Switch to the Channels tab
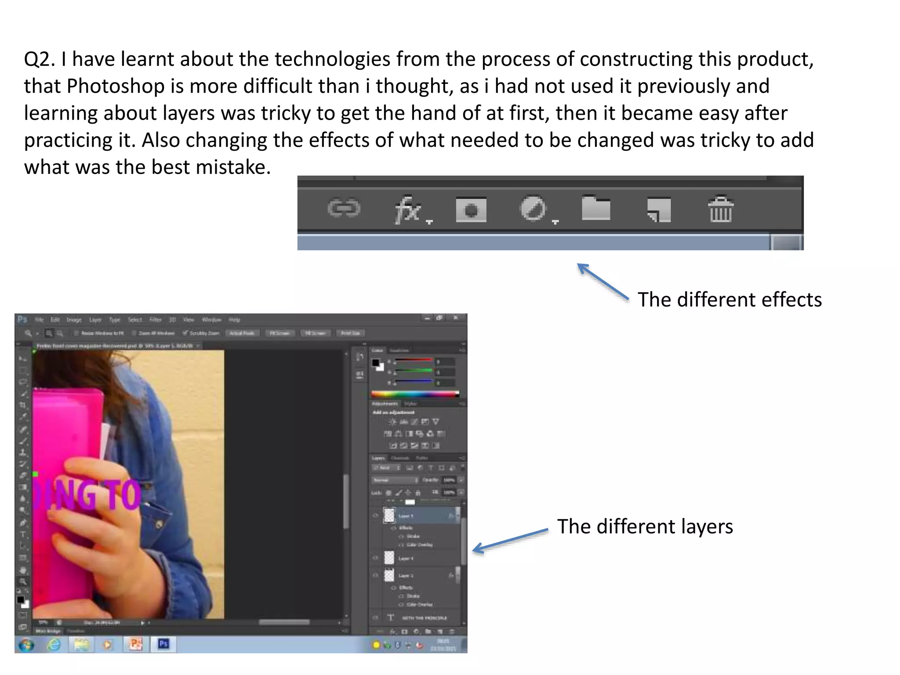The width and height of the screenshot is (900, 675). pos(400,458)
